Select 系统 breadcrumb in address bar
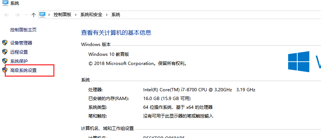The image size is (321, 138). click(116, 15)
